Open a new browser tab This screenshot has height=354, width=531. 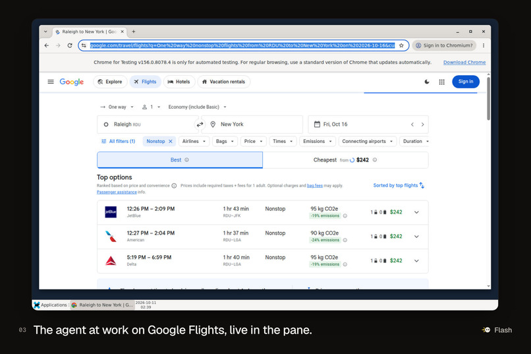(134, 32)
